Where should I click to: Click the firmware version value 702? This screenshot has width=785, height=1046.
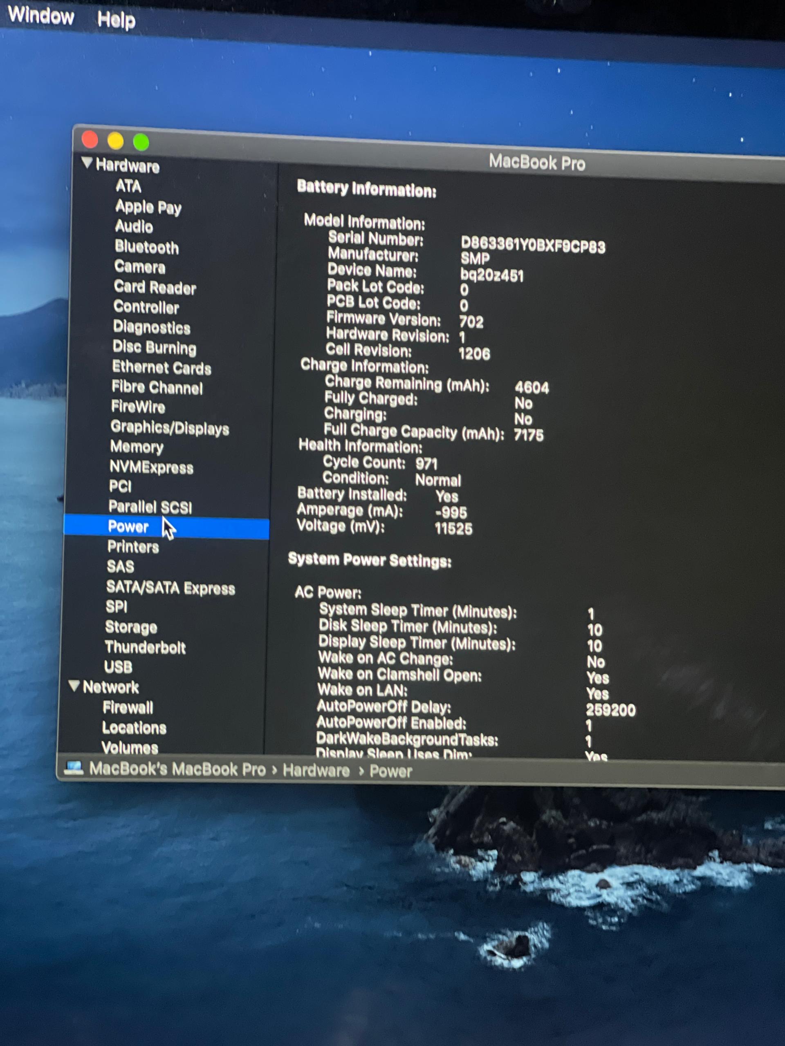tap(471, 322)
